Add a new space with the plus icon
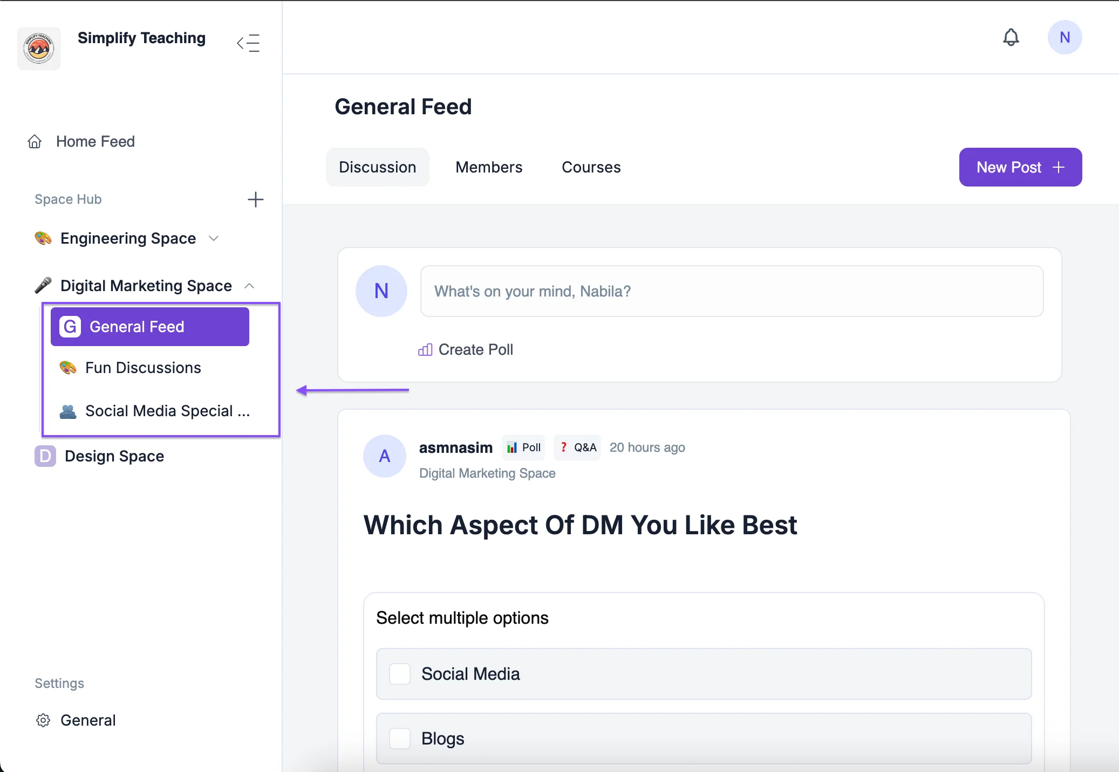1119x772 pixels. pyautogui.click(x=256, y=199)
